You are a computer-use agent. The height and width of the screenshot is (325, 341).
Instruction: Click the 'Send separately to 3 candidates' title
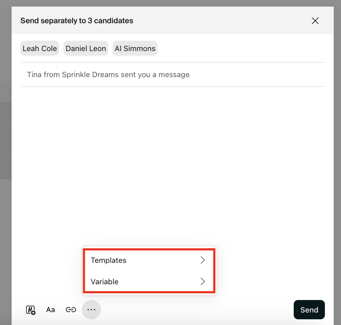pos(77,21)
